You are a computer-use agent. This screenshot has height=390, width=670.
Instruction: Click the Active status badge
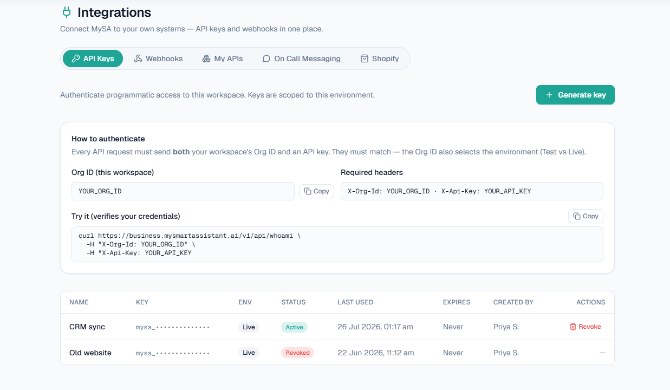[294, 327]
